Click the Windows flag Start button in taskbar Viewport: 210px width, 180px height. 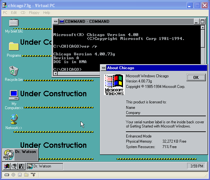7,166
